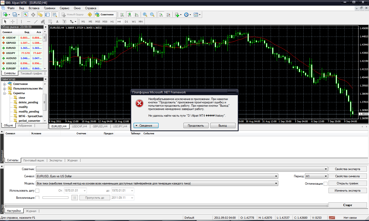This screenshot has width=369, height=221.
Task: Expand the Советники tree node
Action: (x=4, y=84)
